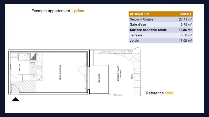The height and width of the screenshot is (117, 209).
Task: Select the shower tray symbol
Action: [x=24, y=56]
